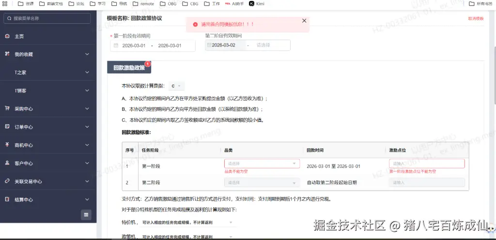
Task: Select the 回款激励政策 tab
Action: [129, 68]
